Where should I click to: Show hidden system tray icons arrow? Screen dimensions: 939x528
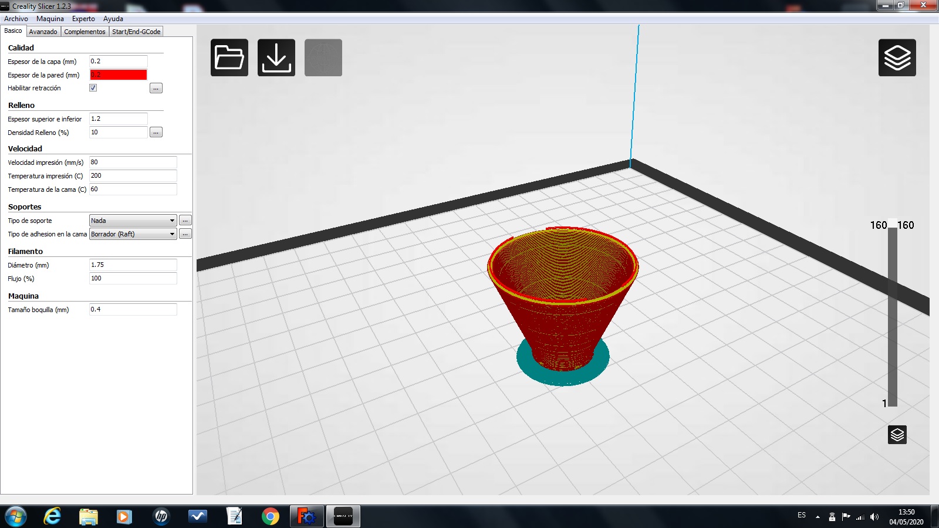(x=818, y=517)
